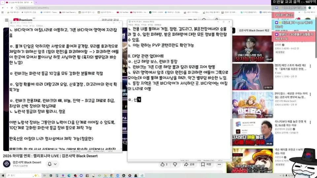Open options for the 리니지보다 매출 video

click(310, 122)
